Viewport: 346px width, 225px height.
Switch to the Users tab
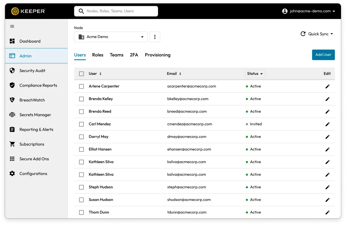[80, 55]
